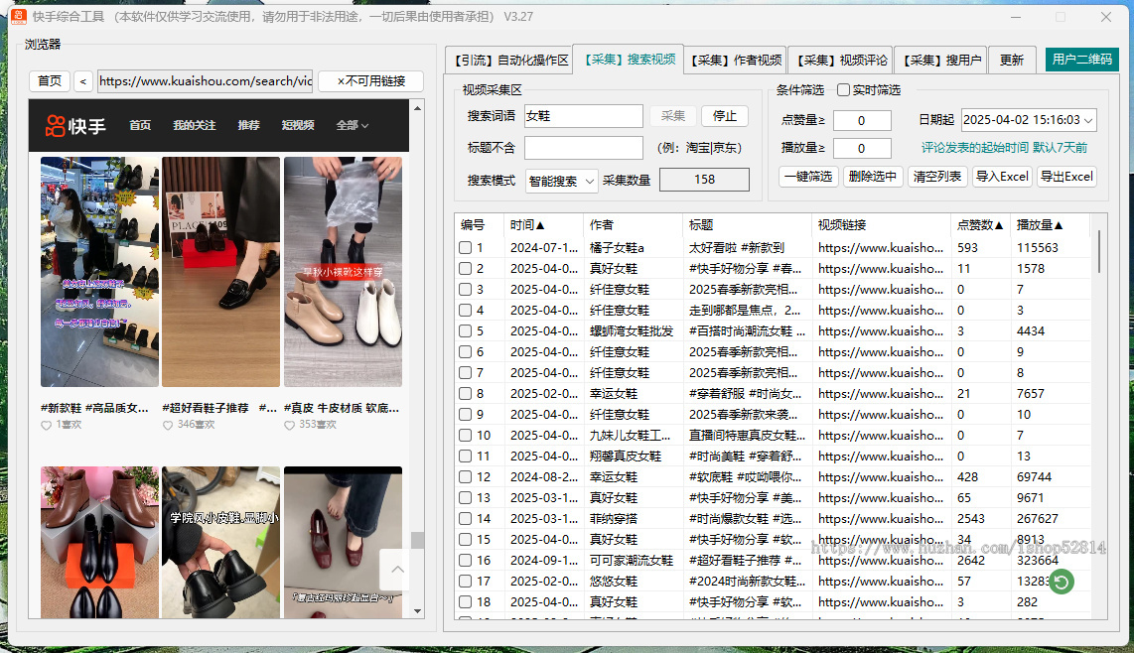Click 我的关注 in the Kuaishou navbar
This screenshot has height=653, width=1134.
(194, 125)
